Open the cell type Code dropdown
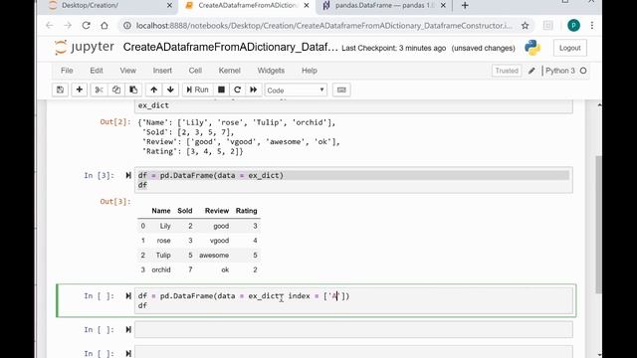This screenshot has height=358, width=637. [296, 90]
